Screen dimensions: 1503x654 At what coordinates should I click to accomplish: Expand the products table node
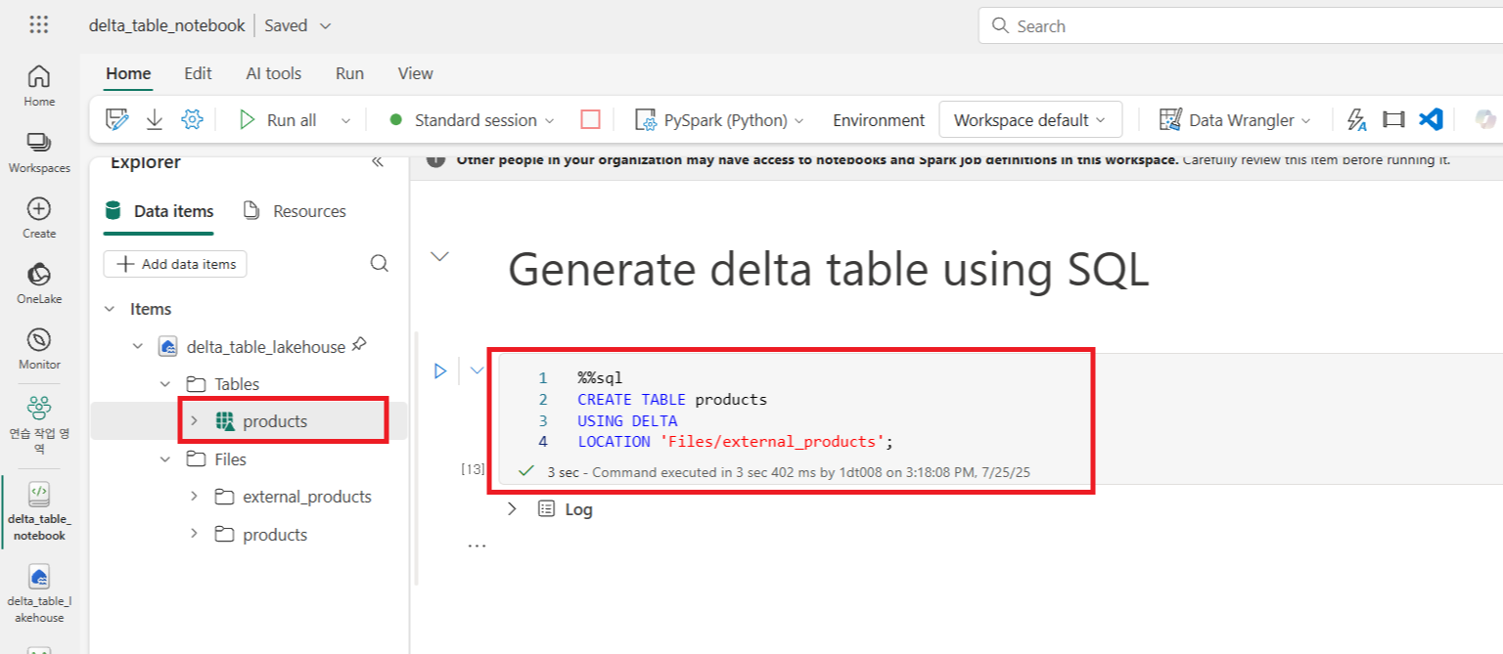194,421
